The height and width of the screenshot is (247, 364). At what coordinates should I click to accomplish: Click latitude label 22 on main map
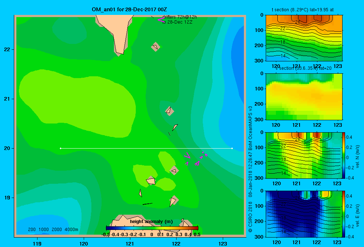click(x=7, y=50)
